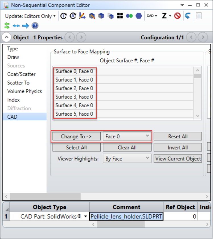The width and height of the screenshot is (213, 239).
Task: Click the editor table horizontal scrollbar
Action: tap(121, 224)
